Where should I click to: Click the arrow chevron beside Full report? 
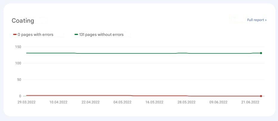click(266, 20)
